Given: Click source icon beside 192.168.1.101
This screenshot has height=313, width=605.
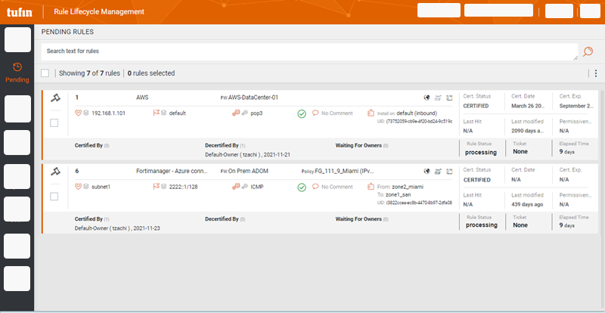Looking at the screenshot, I should click(x=79, y=113).
